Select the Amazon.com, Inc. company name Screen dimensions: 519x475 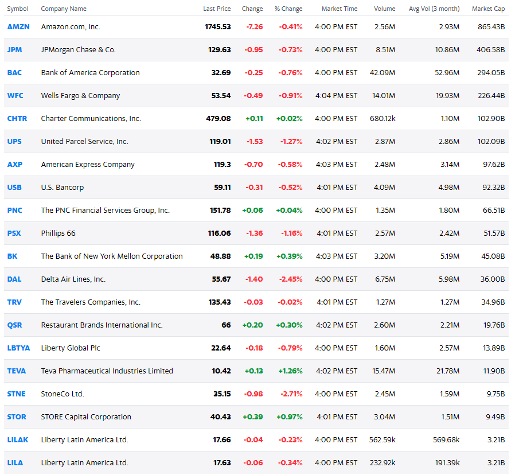[x=71, y=27]
